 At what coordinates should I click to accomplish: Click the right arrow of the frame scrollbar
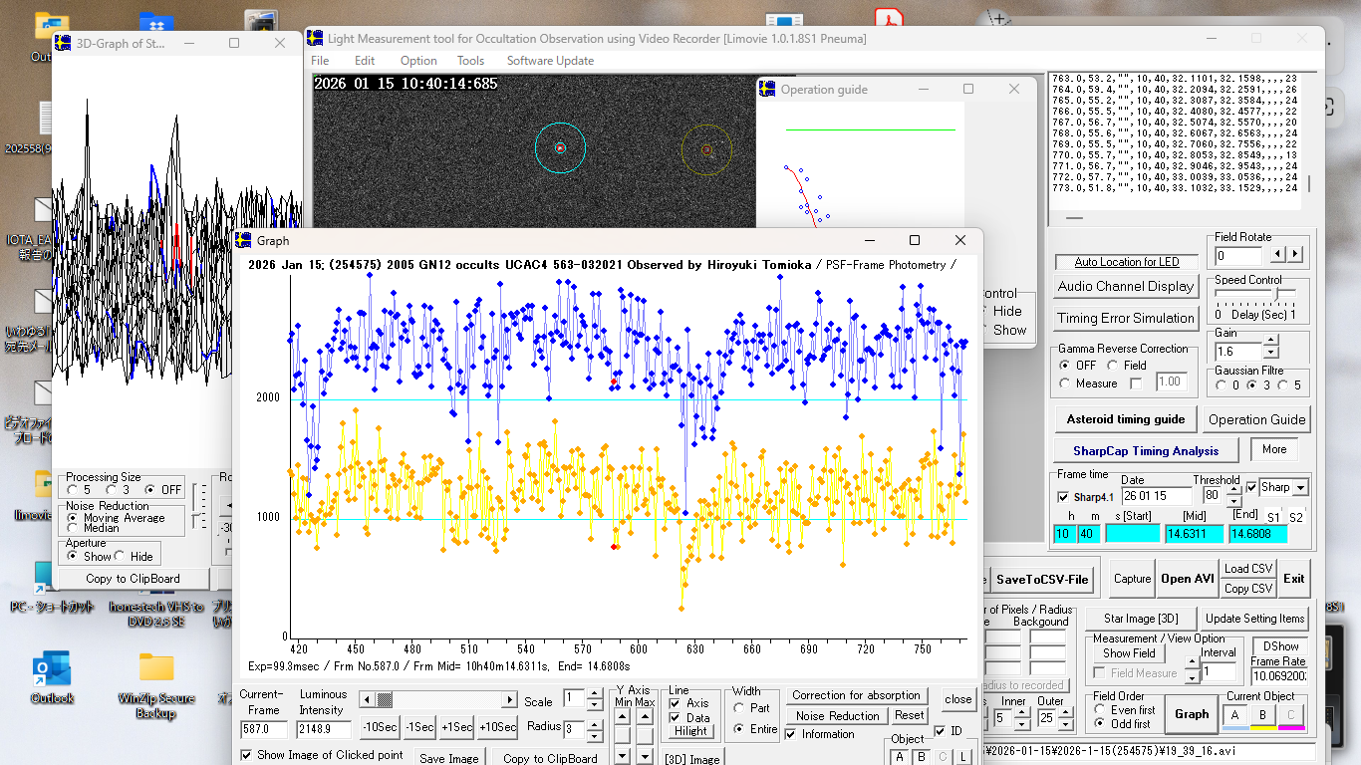tap(510, 700)
